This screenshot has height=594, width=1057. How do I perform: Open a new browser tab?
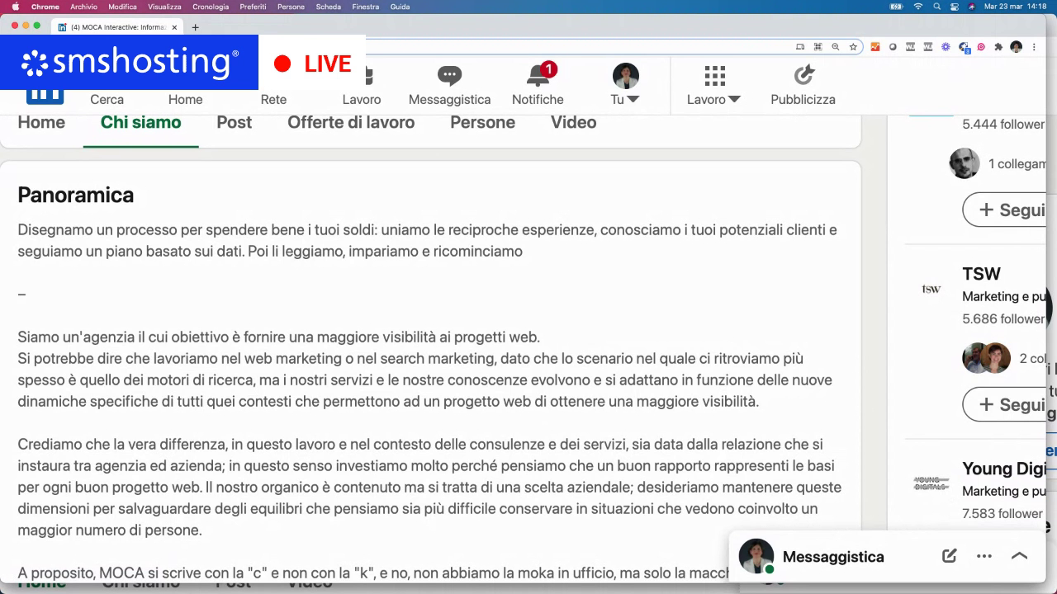tap(195, 27)
